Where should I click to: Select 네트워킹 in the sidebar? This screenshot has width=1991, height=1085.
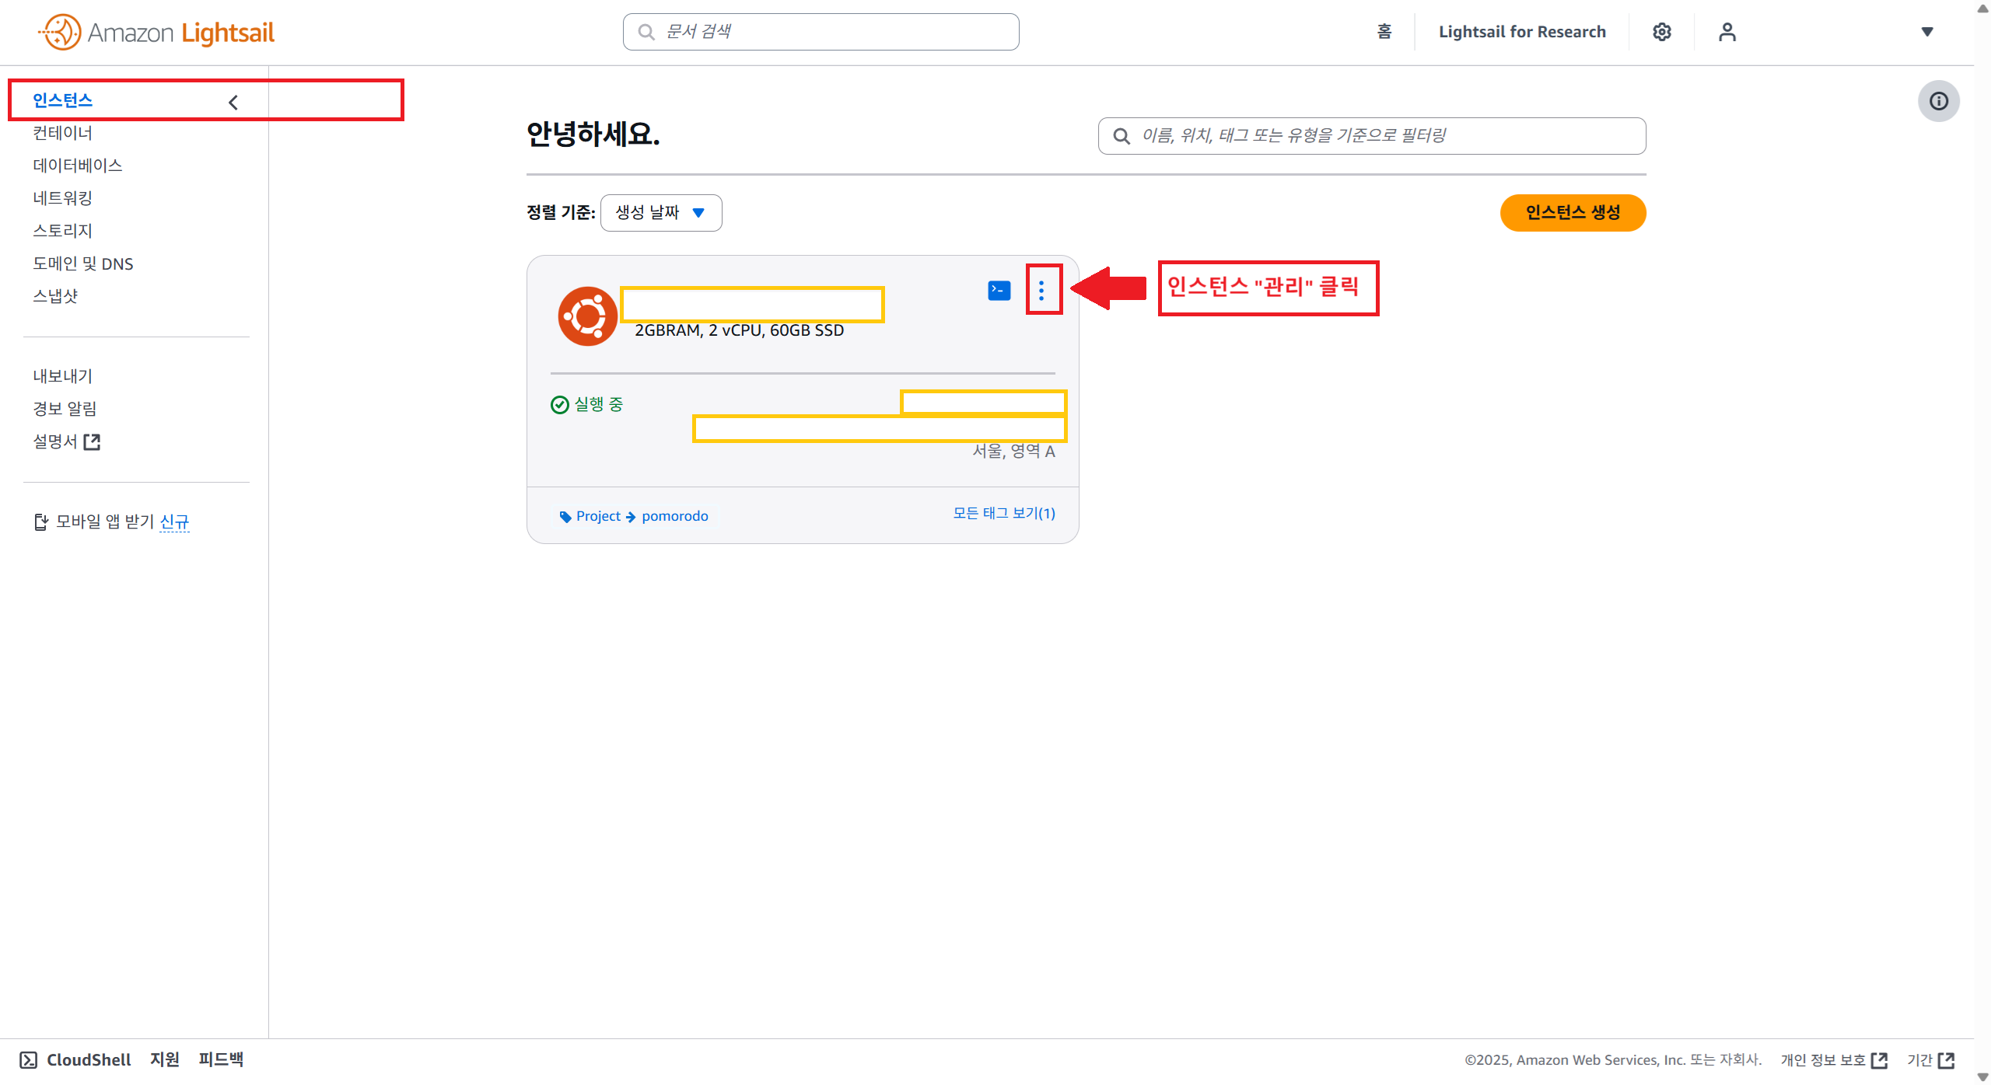pos(62,198)
